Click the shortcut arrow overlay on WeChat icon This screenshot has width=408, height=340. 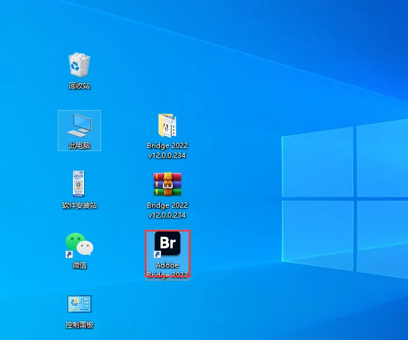coord(69,254)
